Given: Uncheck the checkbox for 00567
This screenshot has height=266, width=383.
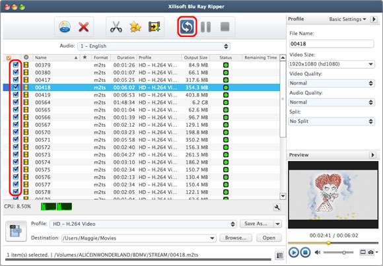Looking at the screenshot, I should click(x=16, y=125).
